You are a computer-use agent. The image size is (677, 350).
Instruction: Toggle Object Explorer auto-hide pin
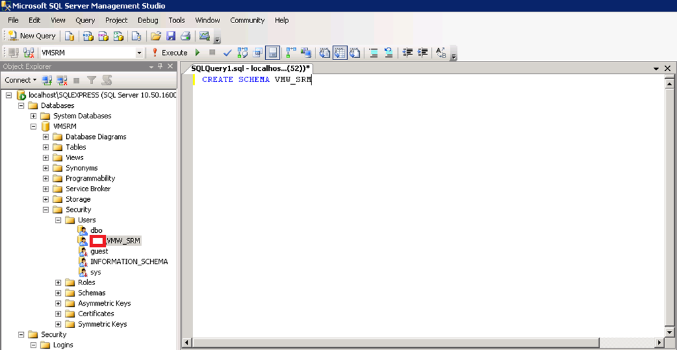[160, 66]
